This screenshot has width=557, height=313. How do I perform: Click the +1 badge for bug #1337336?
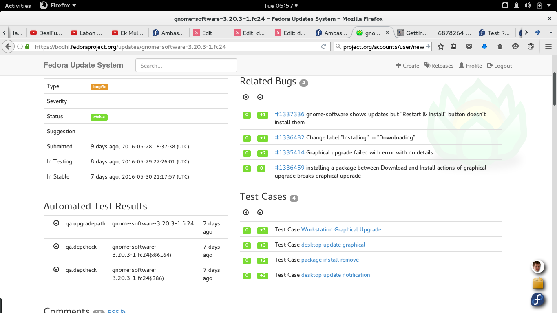point(263,115)
